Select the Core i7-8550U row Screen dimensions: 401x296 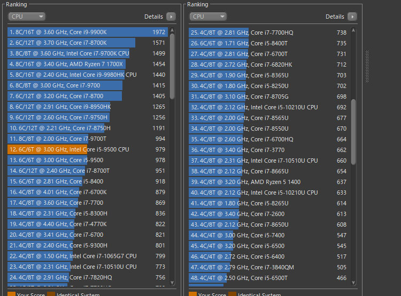[x=269, y=129]
